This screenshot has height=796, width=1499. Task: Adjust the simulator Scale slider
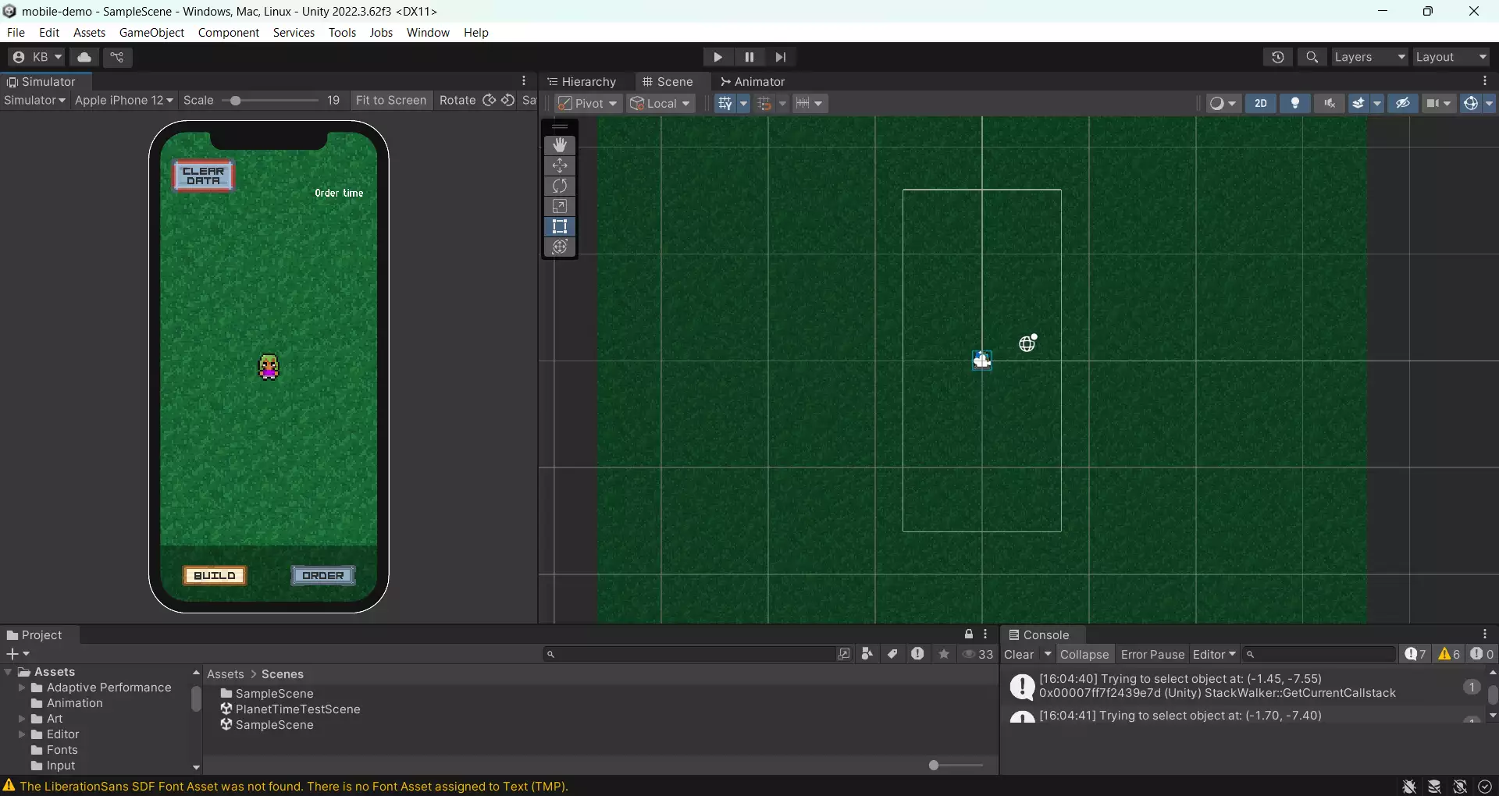[235, 101]
